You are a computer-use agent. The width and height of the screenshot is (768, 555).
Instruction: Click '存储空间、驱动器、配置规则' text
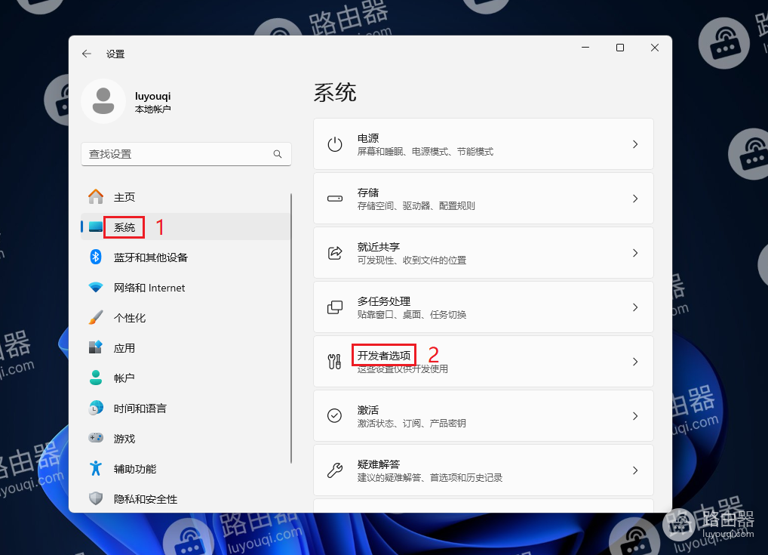click(416, 206)
